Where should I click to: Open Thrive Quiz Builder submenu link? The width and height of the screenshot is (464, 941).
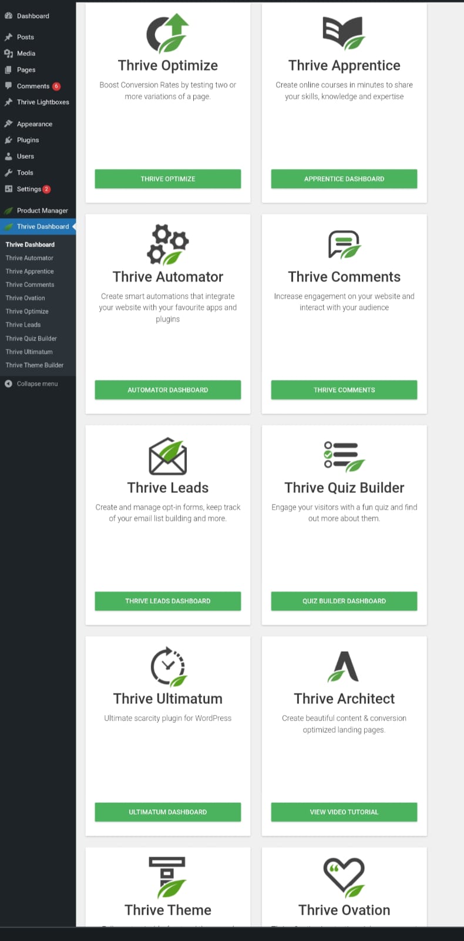coord(31,339)
